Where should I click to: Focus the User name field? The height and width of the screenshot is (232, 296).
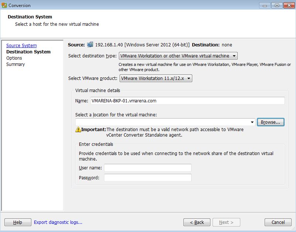click(x=148, y=168)
